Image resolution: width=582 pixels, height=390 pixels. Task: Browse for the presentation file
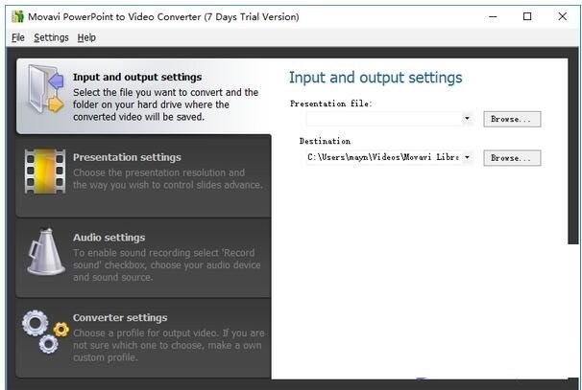(512, 119)
